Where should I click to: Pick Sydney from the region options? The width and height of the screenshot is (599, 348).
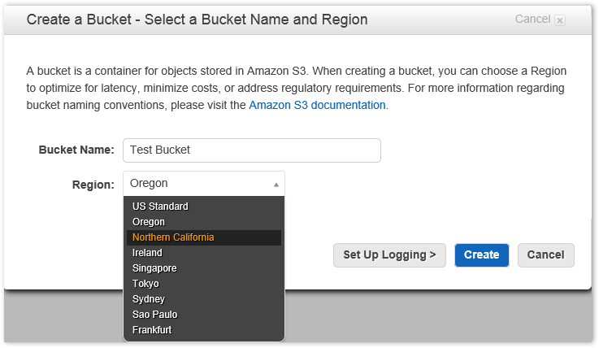click(149, 299)
